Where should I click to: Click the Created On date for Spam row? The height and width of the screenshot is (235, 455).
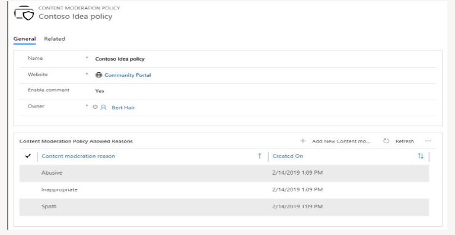[x=297, y=207]
